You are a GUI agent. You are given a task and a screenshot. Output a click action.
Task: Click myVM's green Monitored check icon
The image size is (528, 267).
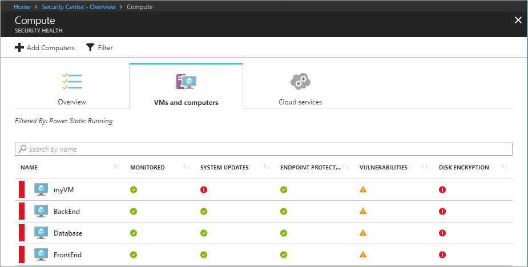(x=134, y=189)
